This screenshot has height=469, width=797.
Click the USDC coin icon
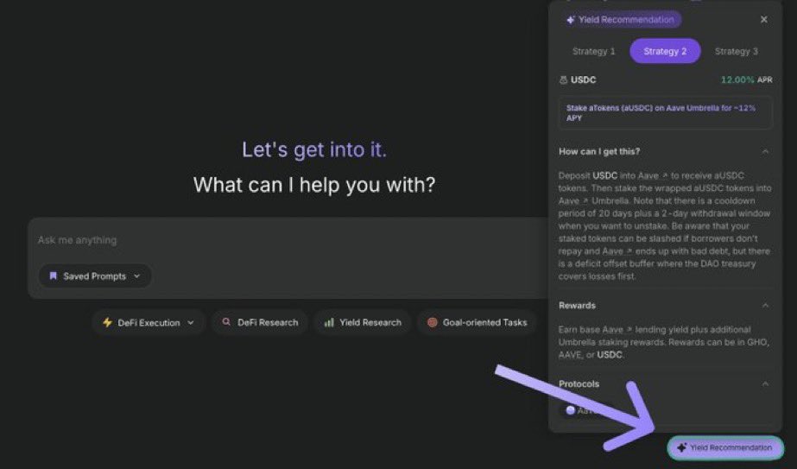click(563, 79)
